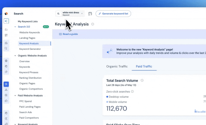Go to Website Keywords page
Screen dimensions: 206x125
(x=30, y=33)
